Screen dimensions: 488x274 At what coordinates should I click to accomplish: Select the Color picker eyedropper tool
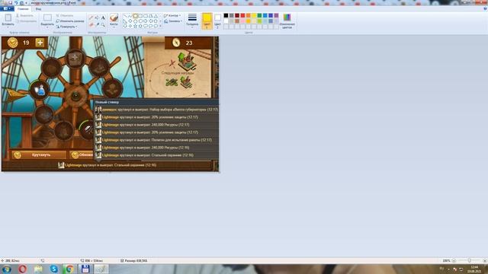(97, 24)
